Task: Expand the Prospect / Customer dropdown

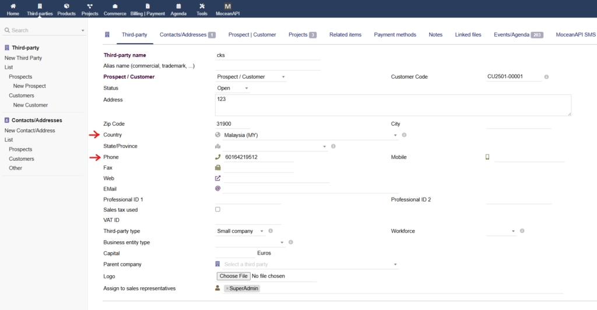Action: (x=251, y=77)
